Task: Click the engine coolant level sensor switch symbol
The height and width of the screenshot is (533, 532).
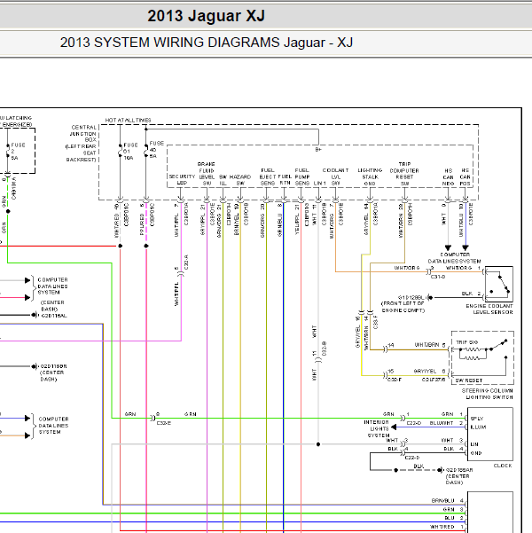Action: [498, 284]
